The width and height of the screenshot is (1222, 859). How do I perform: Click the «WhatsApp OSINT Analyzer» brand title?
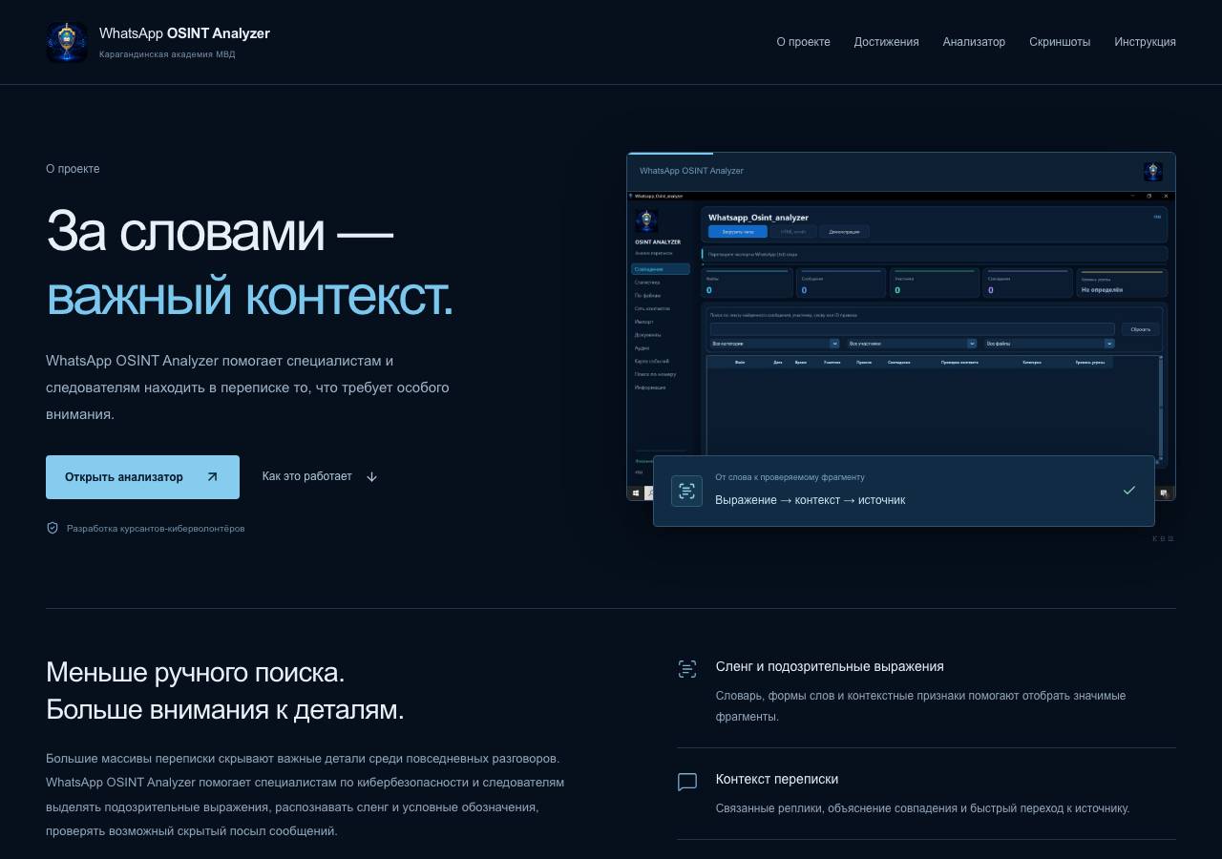point(184,33)
